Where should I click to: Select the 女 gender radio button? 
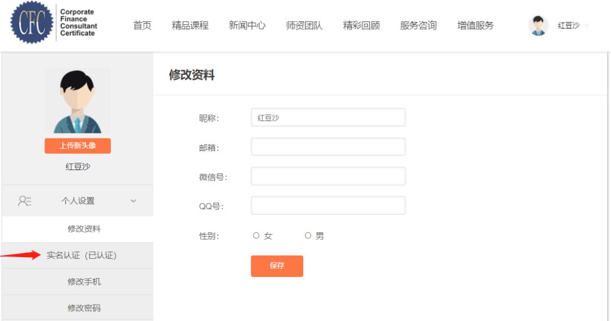pyautogui.click(x=256, y=236)
